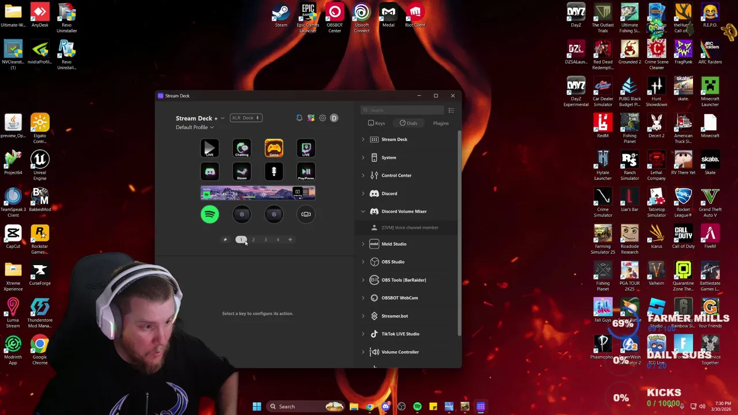Open Steam desktop shortcut

(281, 16)
